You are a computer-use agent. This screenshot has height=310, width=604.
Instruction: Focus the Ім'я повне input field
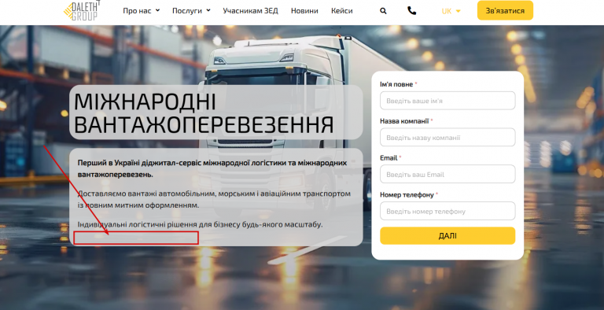447,101
